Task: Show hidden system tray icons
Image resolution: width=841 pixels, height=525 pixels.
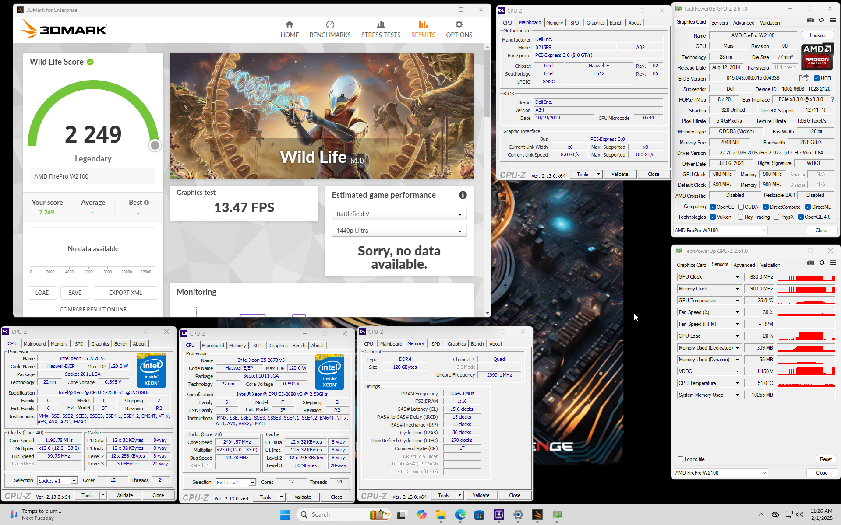Action: [761, 514]
